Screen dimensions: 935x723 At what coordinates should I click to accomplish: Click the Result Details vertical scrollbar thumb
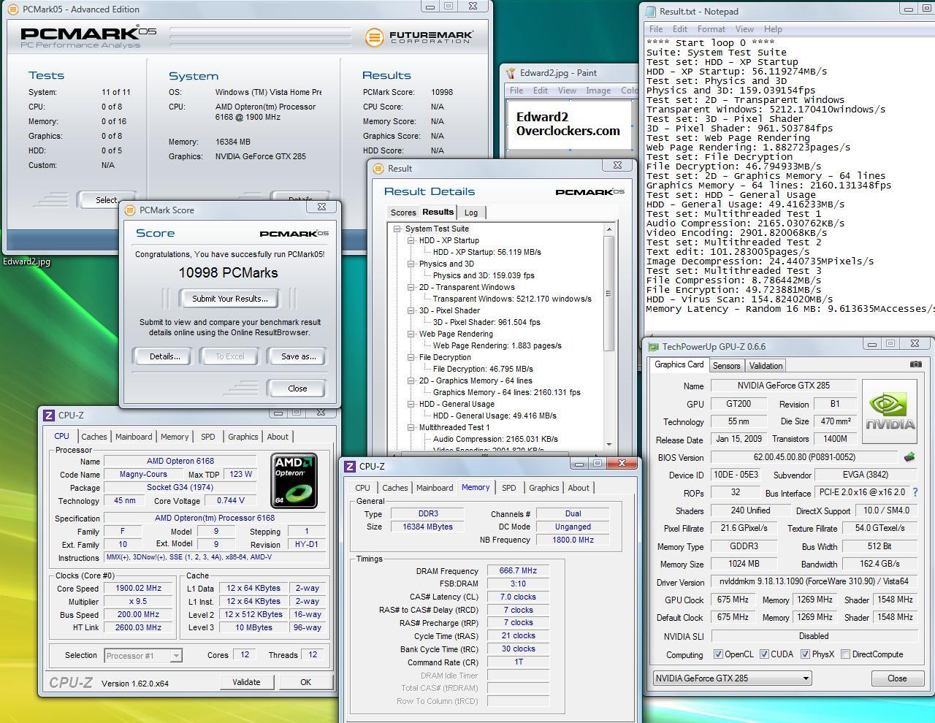pos(608,294)
